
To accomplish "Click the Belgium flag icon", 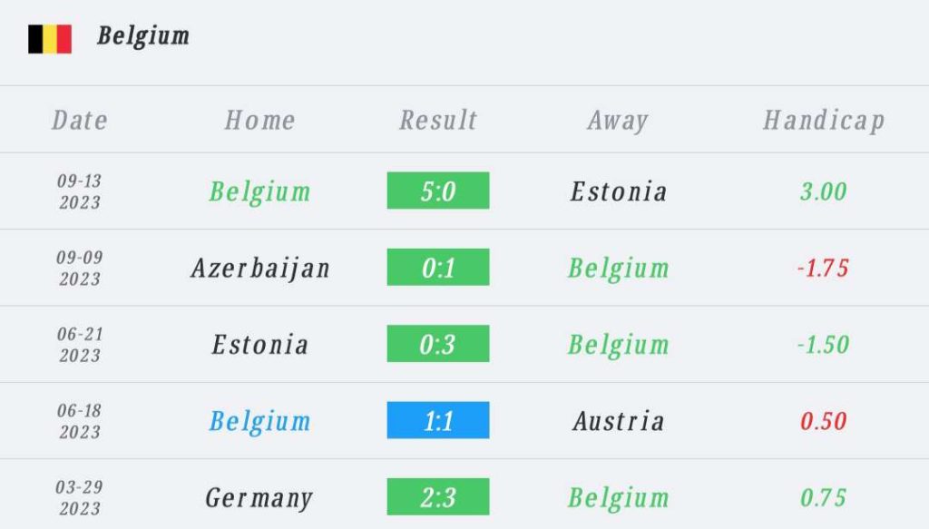I will point(50,39).
